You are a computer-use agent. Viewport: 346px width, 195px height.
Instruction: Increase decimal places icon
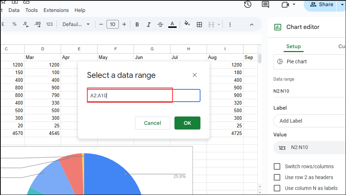[x=38, y=24]
